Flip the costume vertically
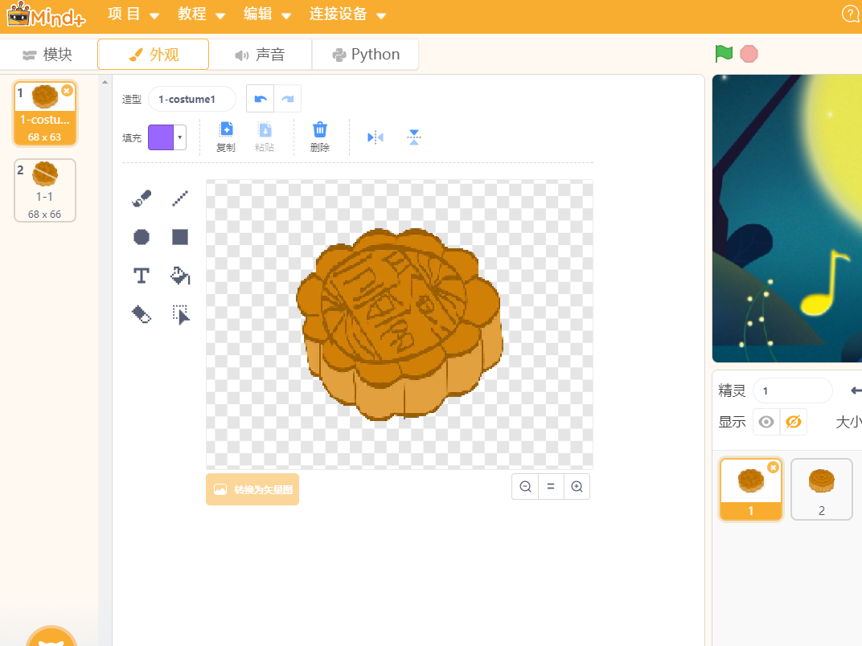 [414, 137]
